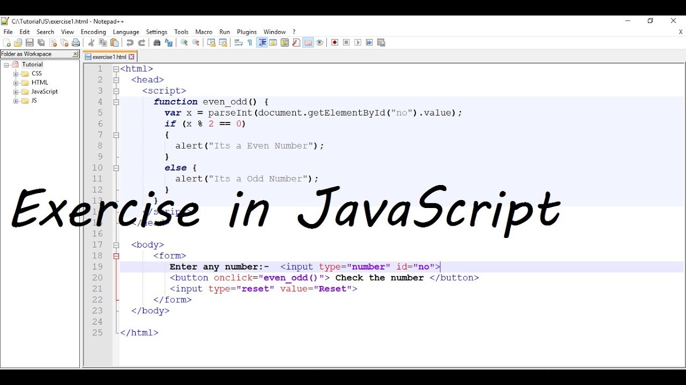
Task: Place the cursor on 'Its a Even Number' string
Action: 261,146
